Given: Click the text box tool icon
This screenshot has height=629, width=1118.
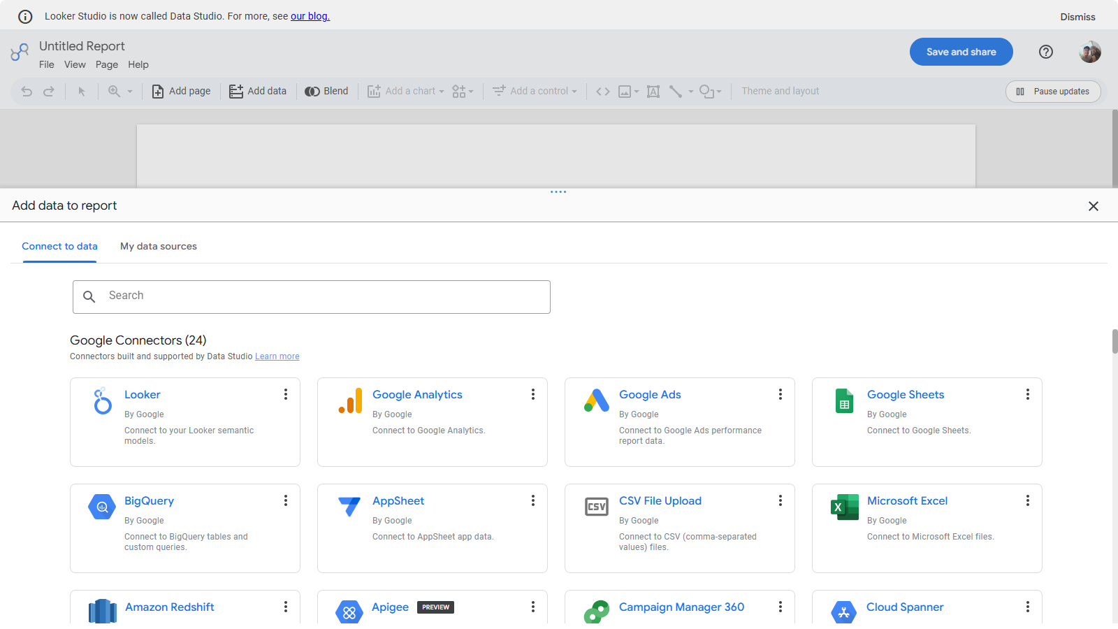Looking at the screenshot, I should [653, 92].
